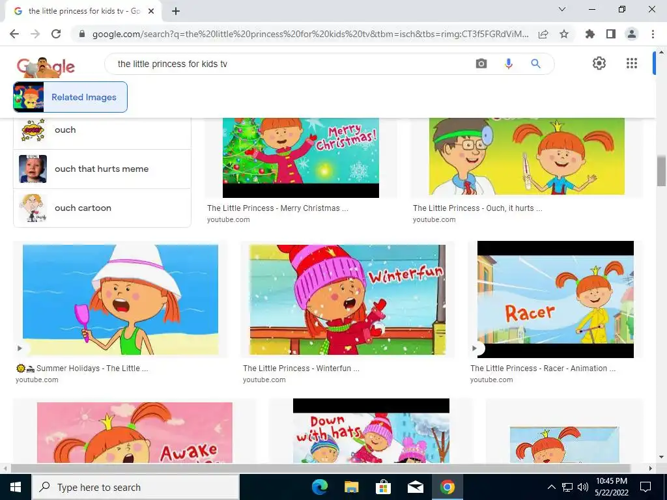Open the Racer image thumbnail
The width and height of the screenshot is (667, 500).
556,299
